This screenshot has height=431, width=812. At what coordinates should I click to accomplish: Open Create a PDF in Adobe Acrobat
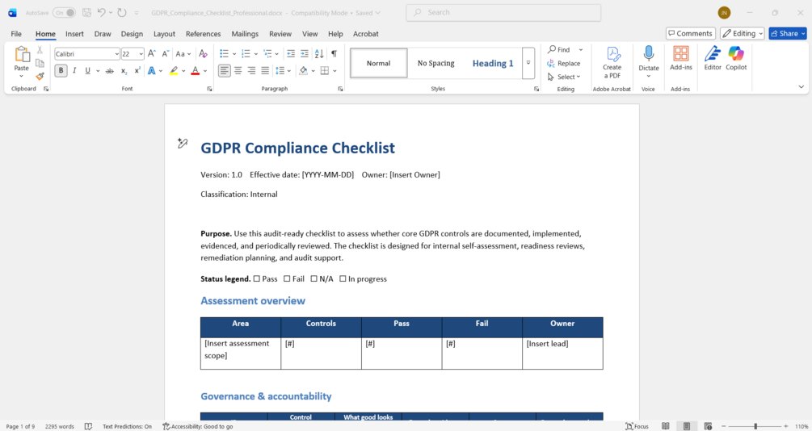[x=612, y=62]
